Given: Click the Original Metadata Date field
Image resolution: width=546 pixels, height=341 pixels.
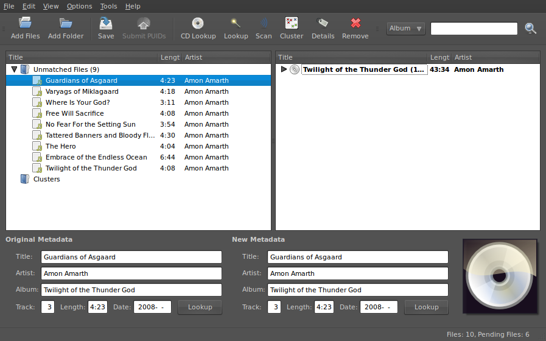Looking at the screenshot, I should click(x=152, y=307).
